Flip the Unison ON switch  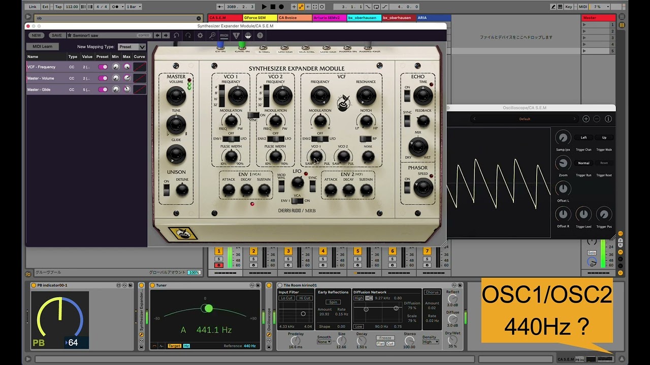[x=166, y=191]
